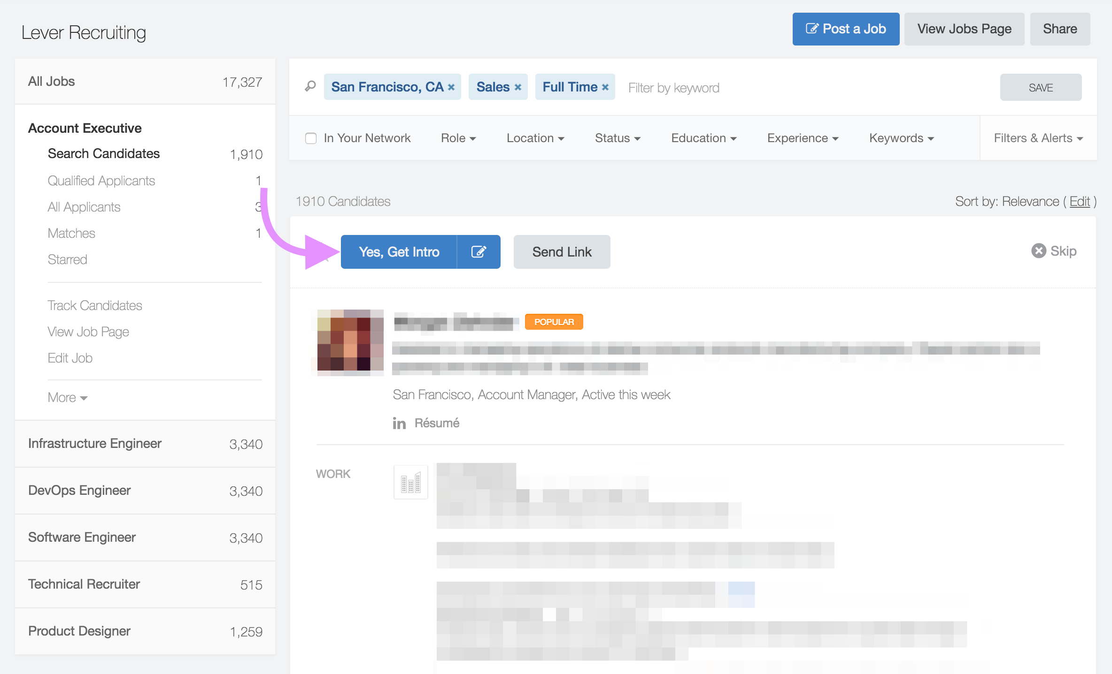Select the DevOps Engineer job
This screenshot has height=674, width=1112.
pyautogui.click(x=145, y=491)
